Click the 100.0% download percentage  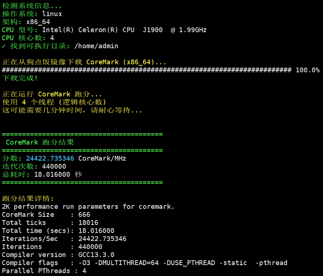[307, 70]
